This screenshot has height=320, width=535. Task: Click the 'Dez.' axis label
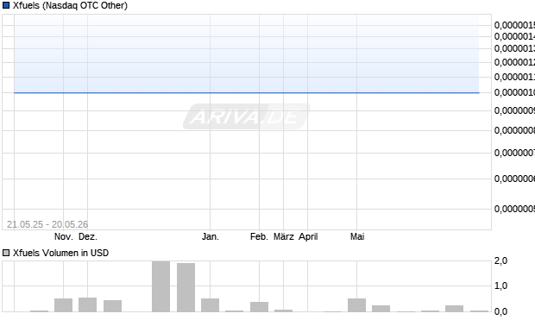point(88,236)
